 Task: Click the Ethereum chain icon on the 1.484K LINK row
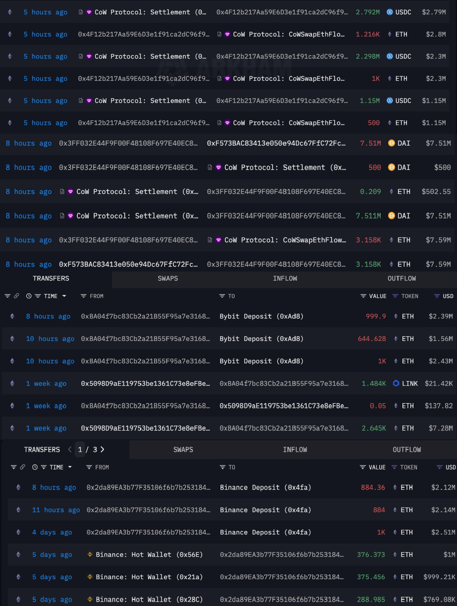(x=12, y=383)
